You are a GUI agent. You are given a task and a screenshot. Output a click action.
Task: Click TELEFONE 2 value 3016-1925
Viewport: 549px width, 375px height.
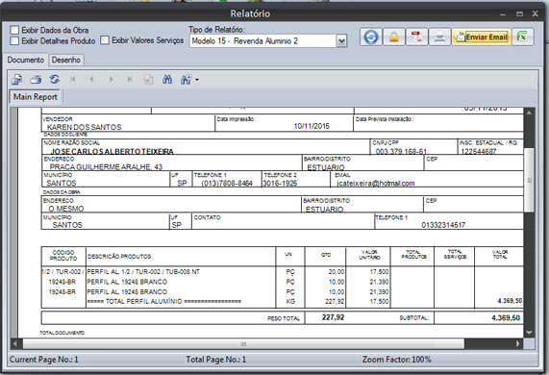point(280,183)
